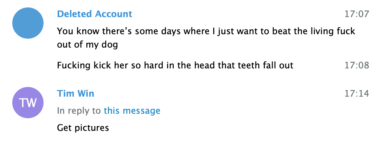Click the blue Deleted Account avatar circle
Image resolution: width=381 pixels, height=142 pixels.
(28, 23)
